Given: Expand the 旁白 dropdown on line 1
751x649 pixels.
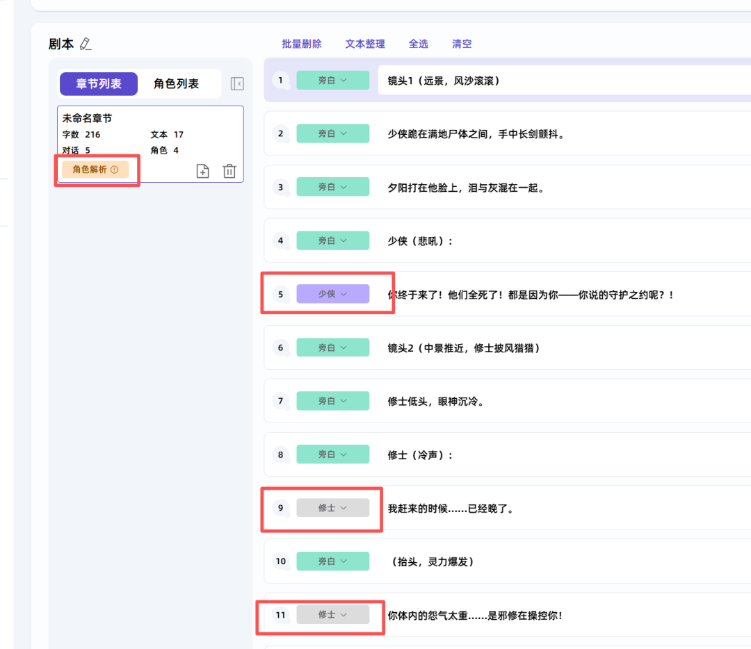Looking at the screenshot, I should click(x=332, y=80).
